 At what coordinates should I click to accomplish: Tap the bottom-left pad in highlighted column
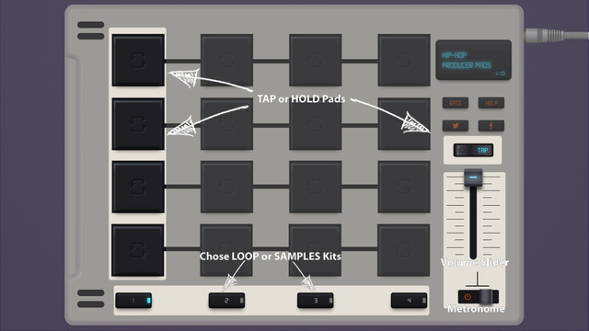(138, 250)
